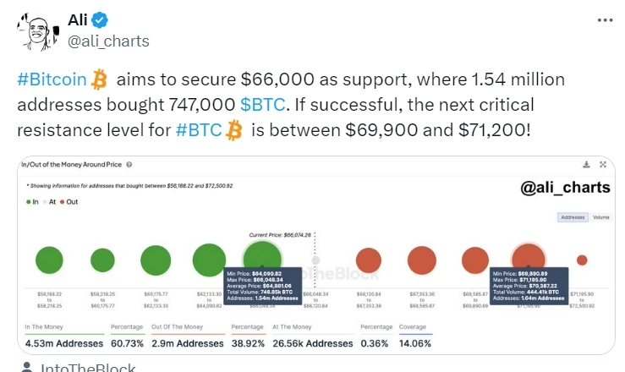
Task: Click the Bitcoin emoji after #Bitcoin
Action: tap(101, 80)
